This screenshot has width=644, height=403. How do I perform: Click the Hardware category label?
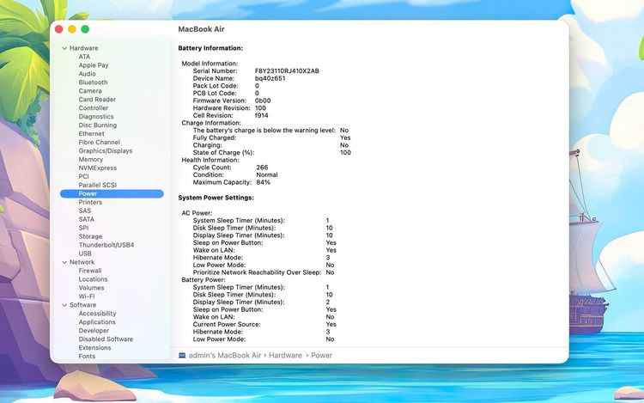coord(83,48)
